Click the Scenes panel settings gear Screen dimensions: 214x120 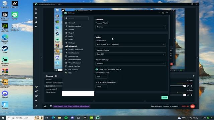click(x=56, y=76)
